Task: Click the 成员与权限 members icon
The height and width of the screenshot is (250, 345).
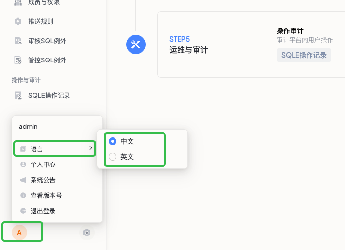Action: pyautogui.click(x=18, y=3)
